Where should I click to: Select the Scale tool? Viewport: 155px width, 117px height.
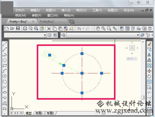click(149, 82)
